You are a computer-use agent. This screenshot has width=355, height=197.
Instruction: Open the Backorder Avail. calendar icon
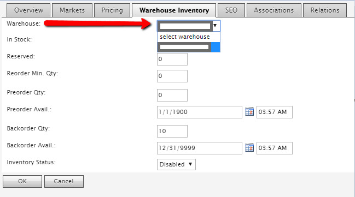(x=249, y=148)
